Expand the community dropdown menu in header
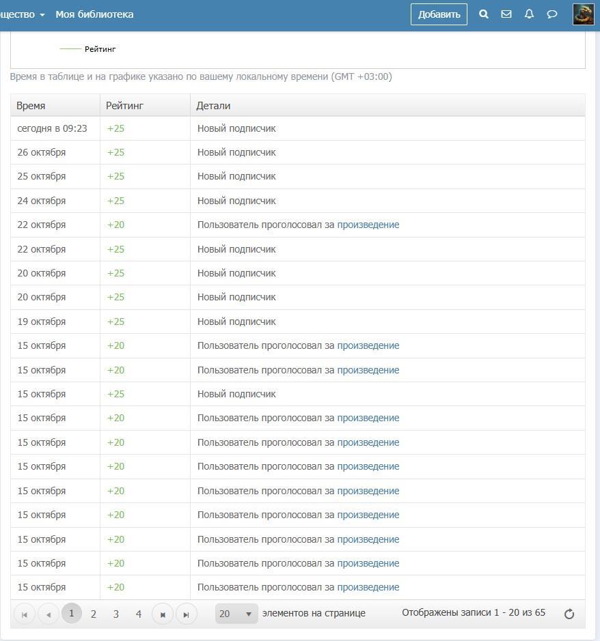The height and width of the screenshot is (641, 600). click(x=22, y=14)
